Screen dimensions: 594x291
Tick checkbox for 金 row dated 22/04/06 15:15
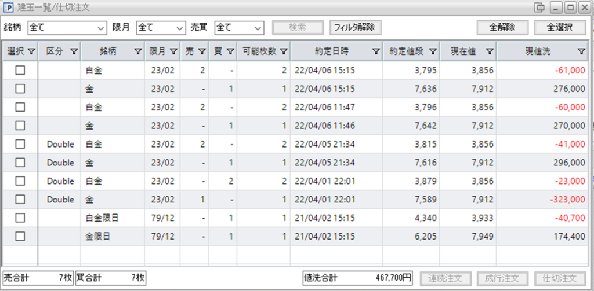20,89
